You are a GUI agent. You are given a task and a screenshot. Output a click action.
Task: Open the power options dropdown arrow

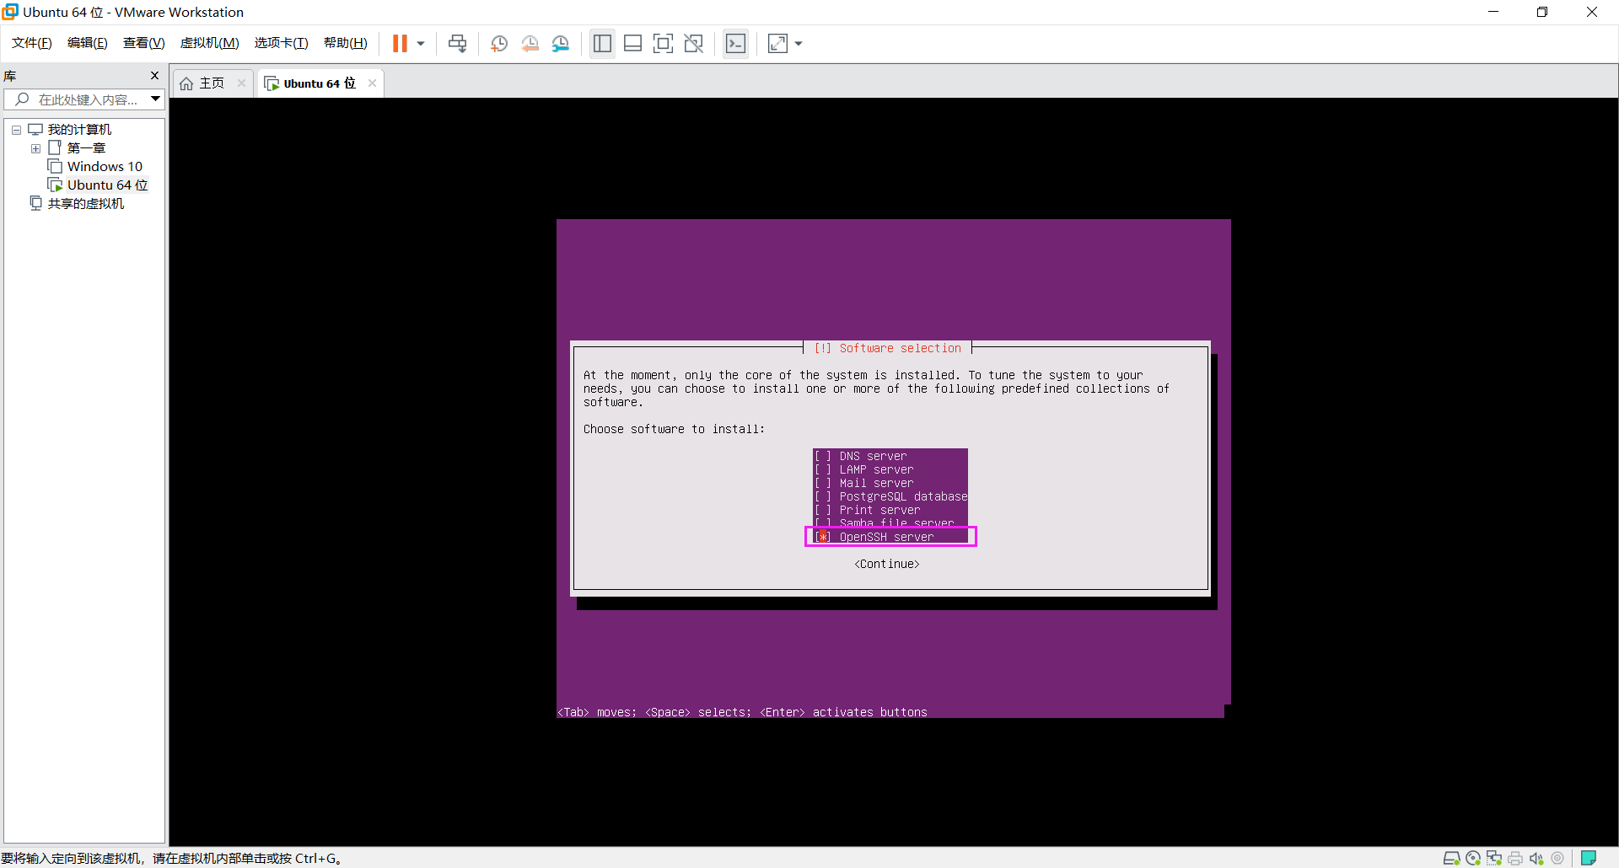(421, 44)
